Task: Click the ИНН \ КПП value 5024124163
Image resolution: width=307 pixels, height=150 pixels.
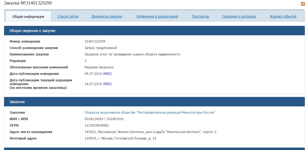Action: [94, 119]
